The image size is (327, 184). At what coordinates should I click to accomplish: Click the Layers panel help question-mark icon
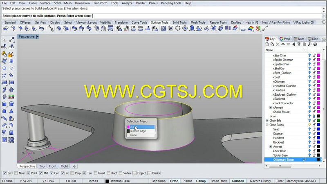coord(315,44)
